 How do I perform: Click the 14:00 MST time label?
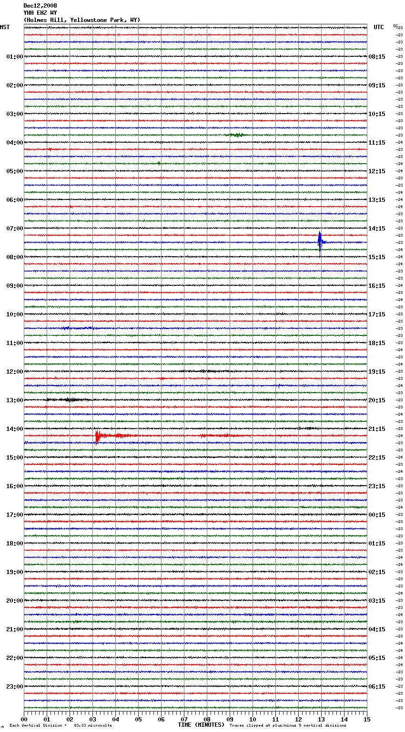click(x=14, y=429)
